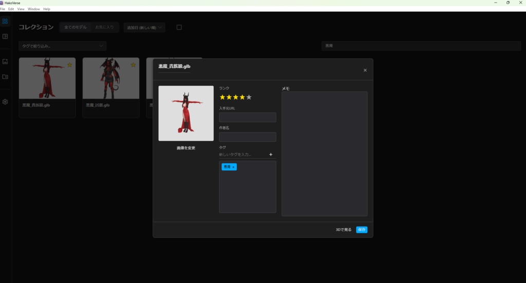The width and height of the screenshot is (526, 283).
Task: Toggle favorite star on 悪魔_貴族級.glb card
Action: point(69,65)
